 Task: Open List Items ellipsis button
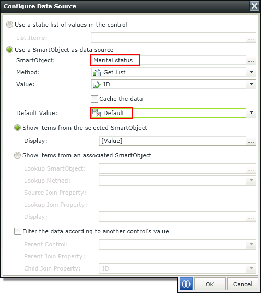(251, 38)
